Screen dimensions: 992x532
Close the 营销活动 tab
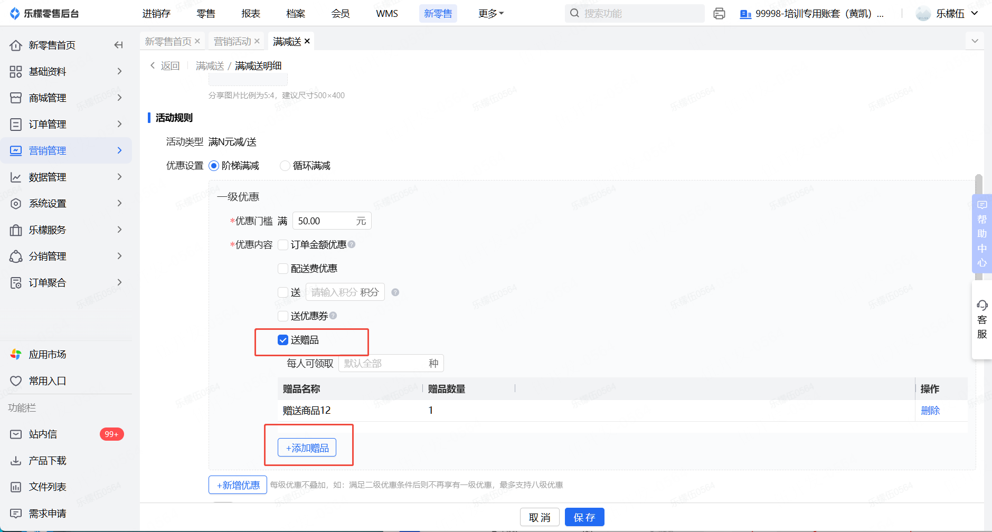(x=257, y=41)
